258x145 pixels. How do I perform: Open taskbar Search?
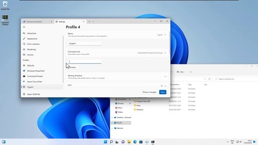pyautogui.click(x=111, y=142)
